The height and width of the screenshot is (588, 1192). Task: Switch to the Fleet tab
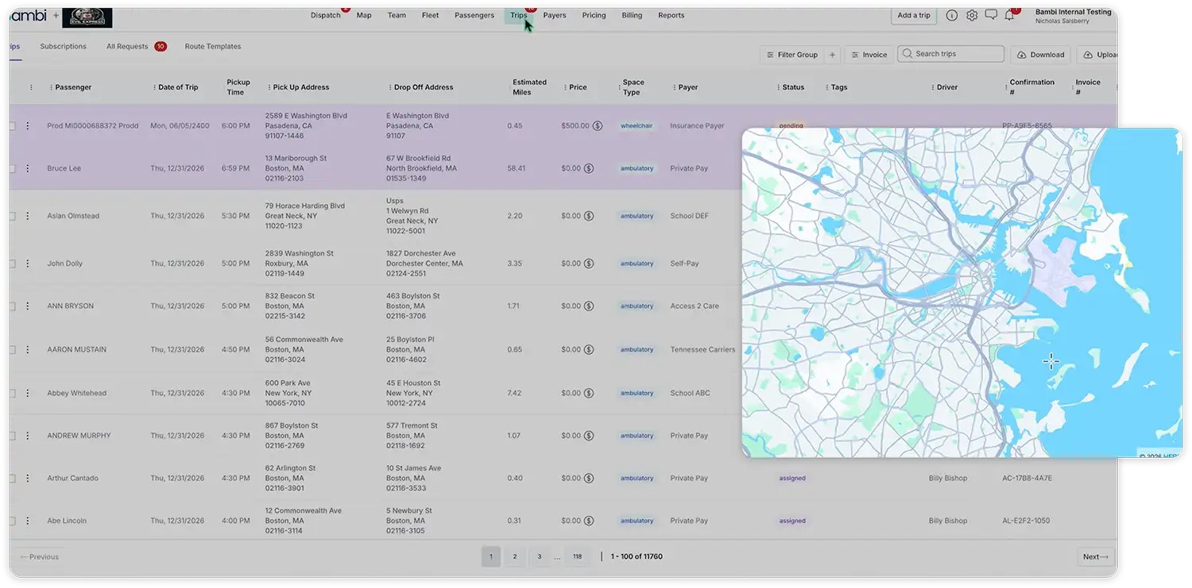[431, 15]
